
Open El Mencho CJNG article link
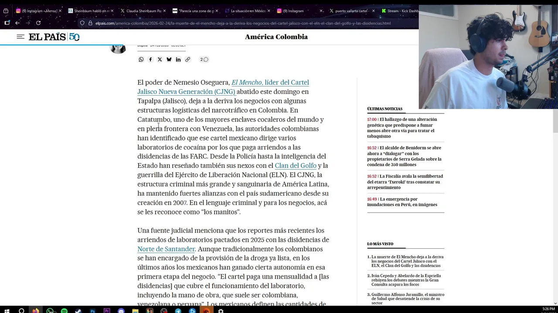(223, 87)
